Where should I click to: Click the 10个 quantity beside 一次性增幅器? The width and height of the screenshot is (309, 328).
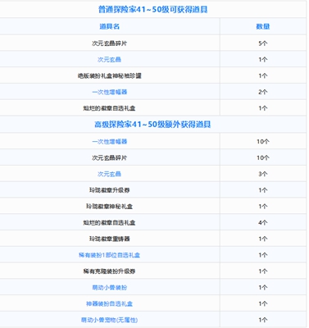263,141
